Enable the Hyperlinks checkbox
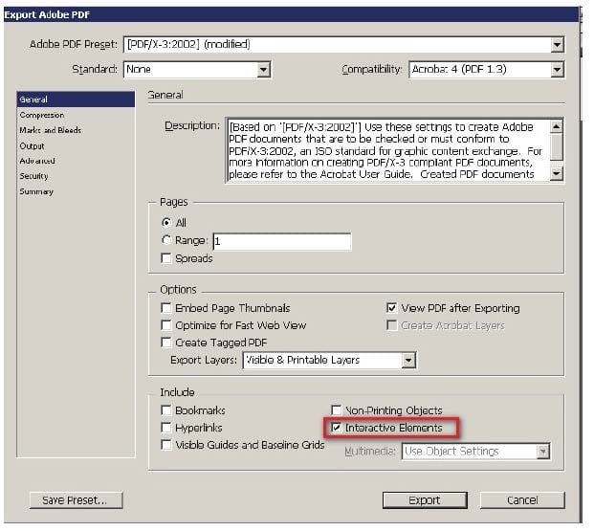Screen dimensions: 594x531 [167, 428]
